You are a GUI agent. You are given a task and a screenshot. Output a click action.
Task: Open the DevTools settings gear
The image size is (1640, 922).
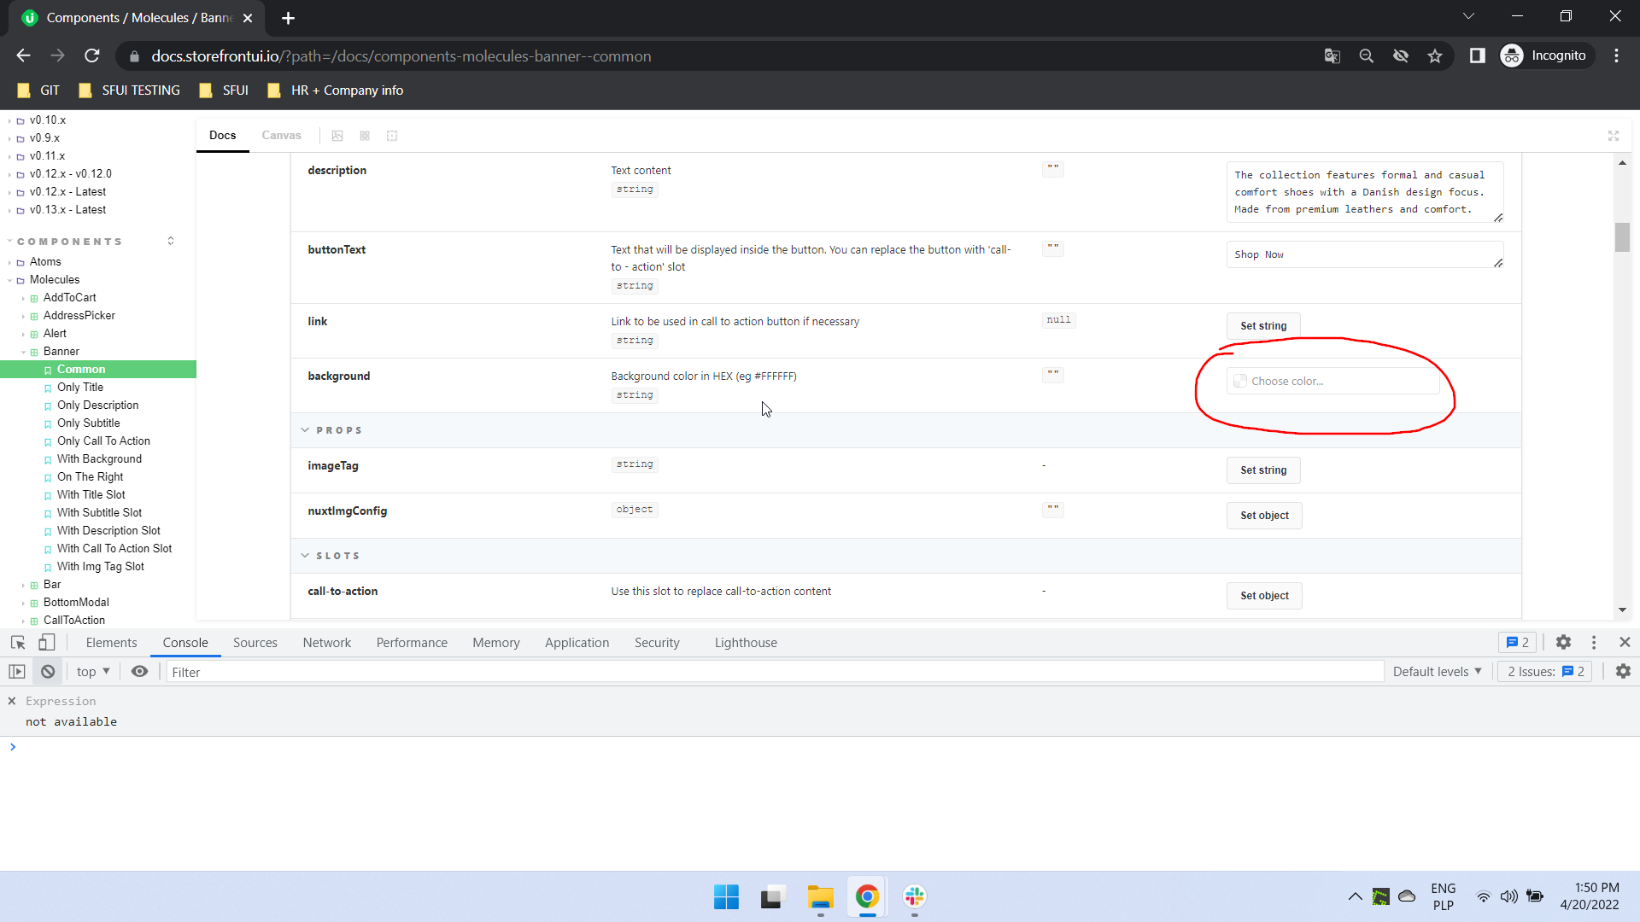pyautogui.click(x=1563, y=643)
